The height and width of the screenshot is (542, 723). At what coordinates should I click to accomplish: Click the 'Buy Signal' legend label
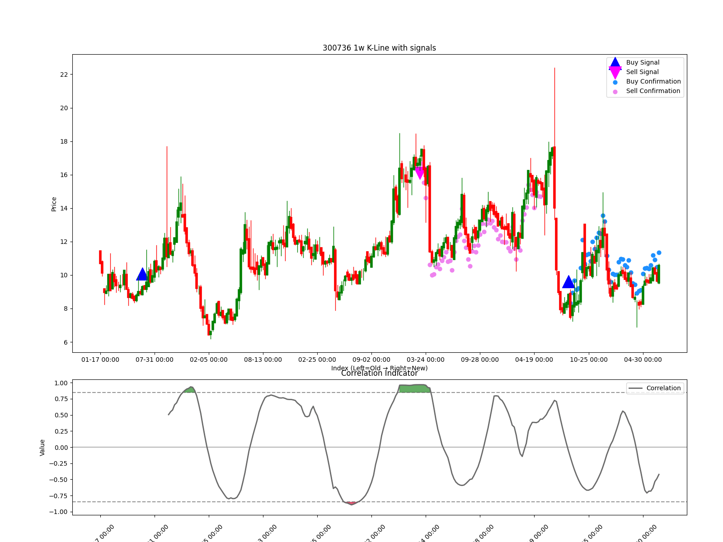[643, 63]
